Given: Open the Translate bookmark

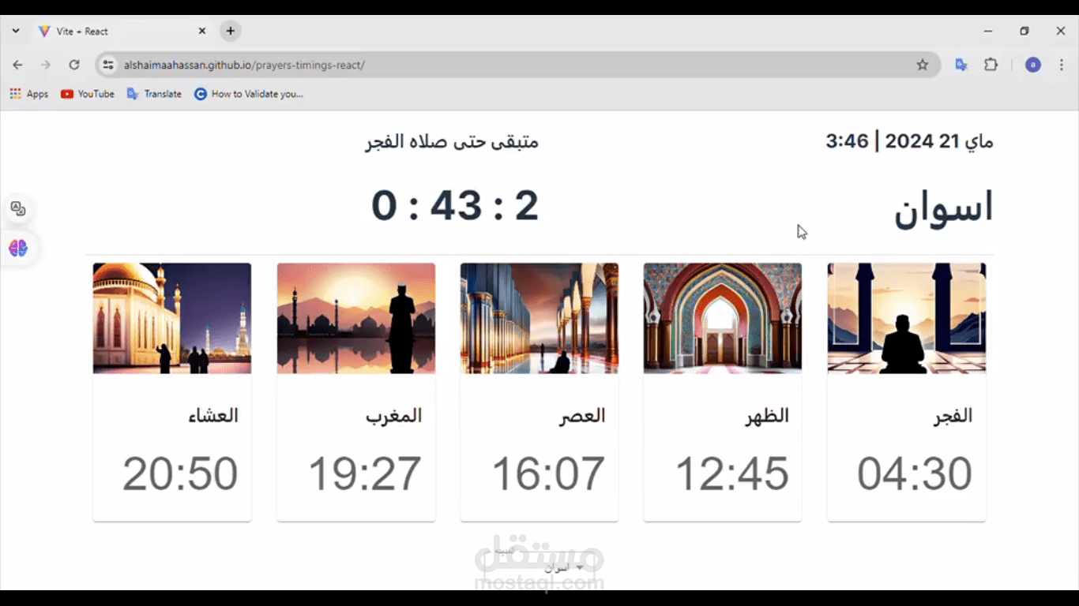Looking at the screenshot, I should pyautogui.click(x=155, y=94).
